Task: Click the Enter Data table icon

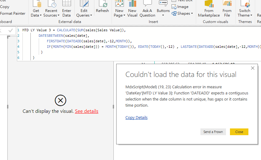Action: click(x=67, y=3)
